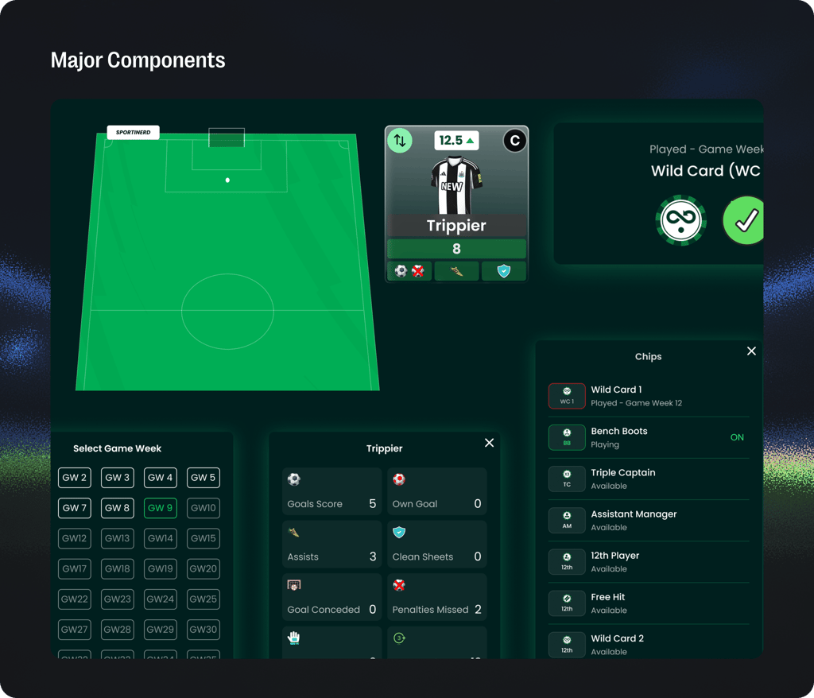Click the swap arrows icon on Trippier card
814x698 pixels.
coord(400,141)
